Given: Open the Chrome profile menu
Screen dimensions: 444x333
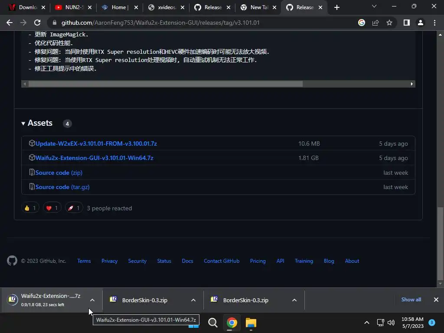Looking at the screenshot, I should point(421,23).
